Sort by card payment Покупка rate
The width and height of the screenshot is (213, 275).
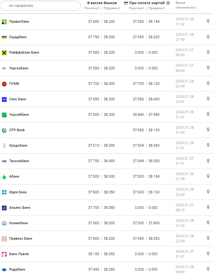(x=137, y=8)
